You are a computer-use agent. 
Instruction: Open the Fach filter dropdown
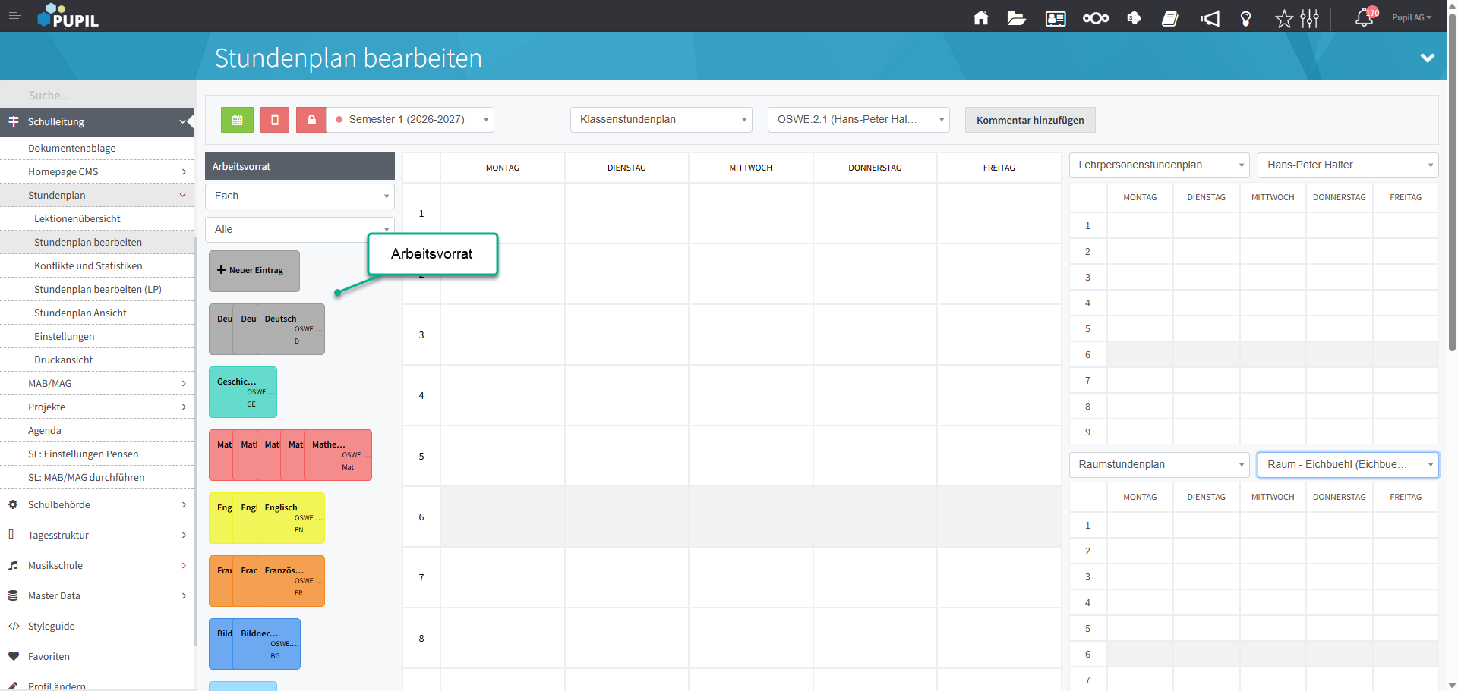pos(299,196)
